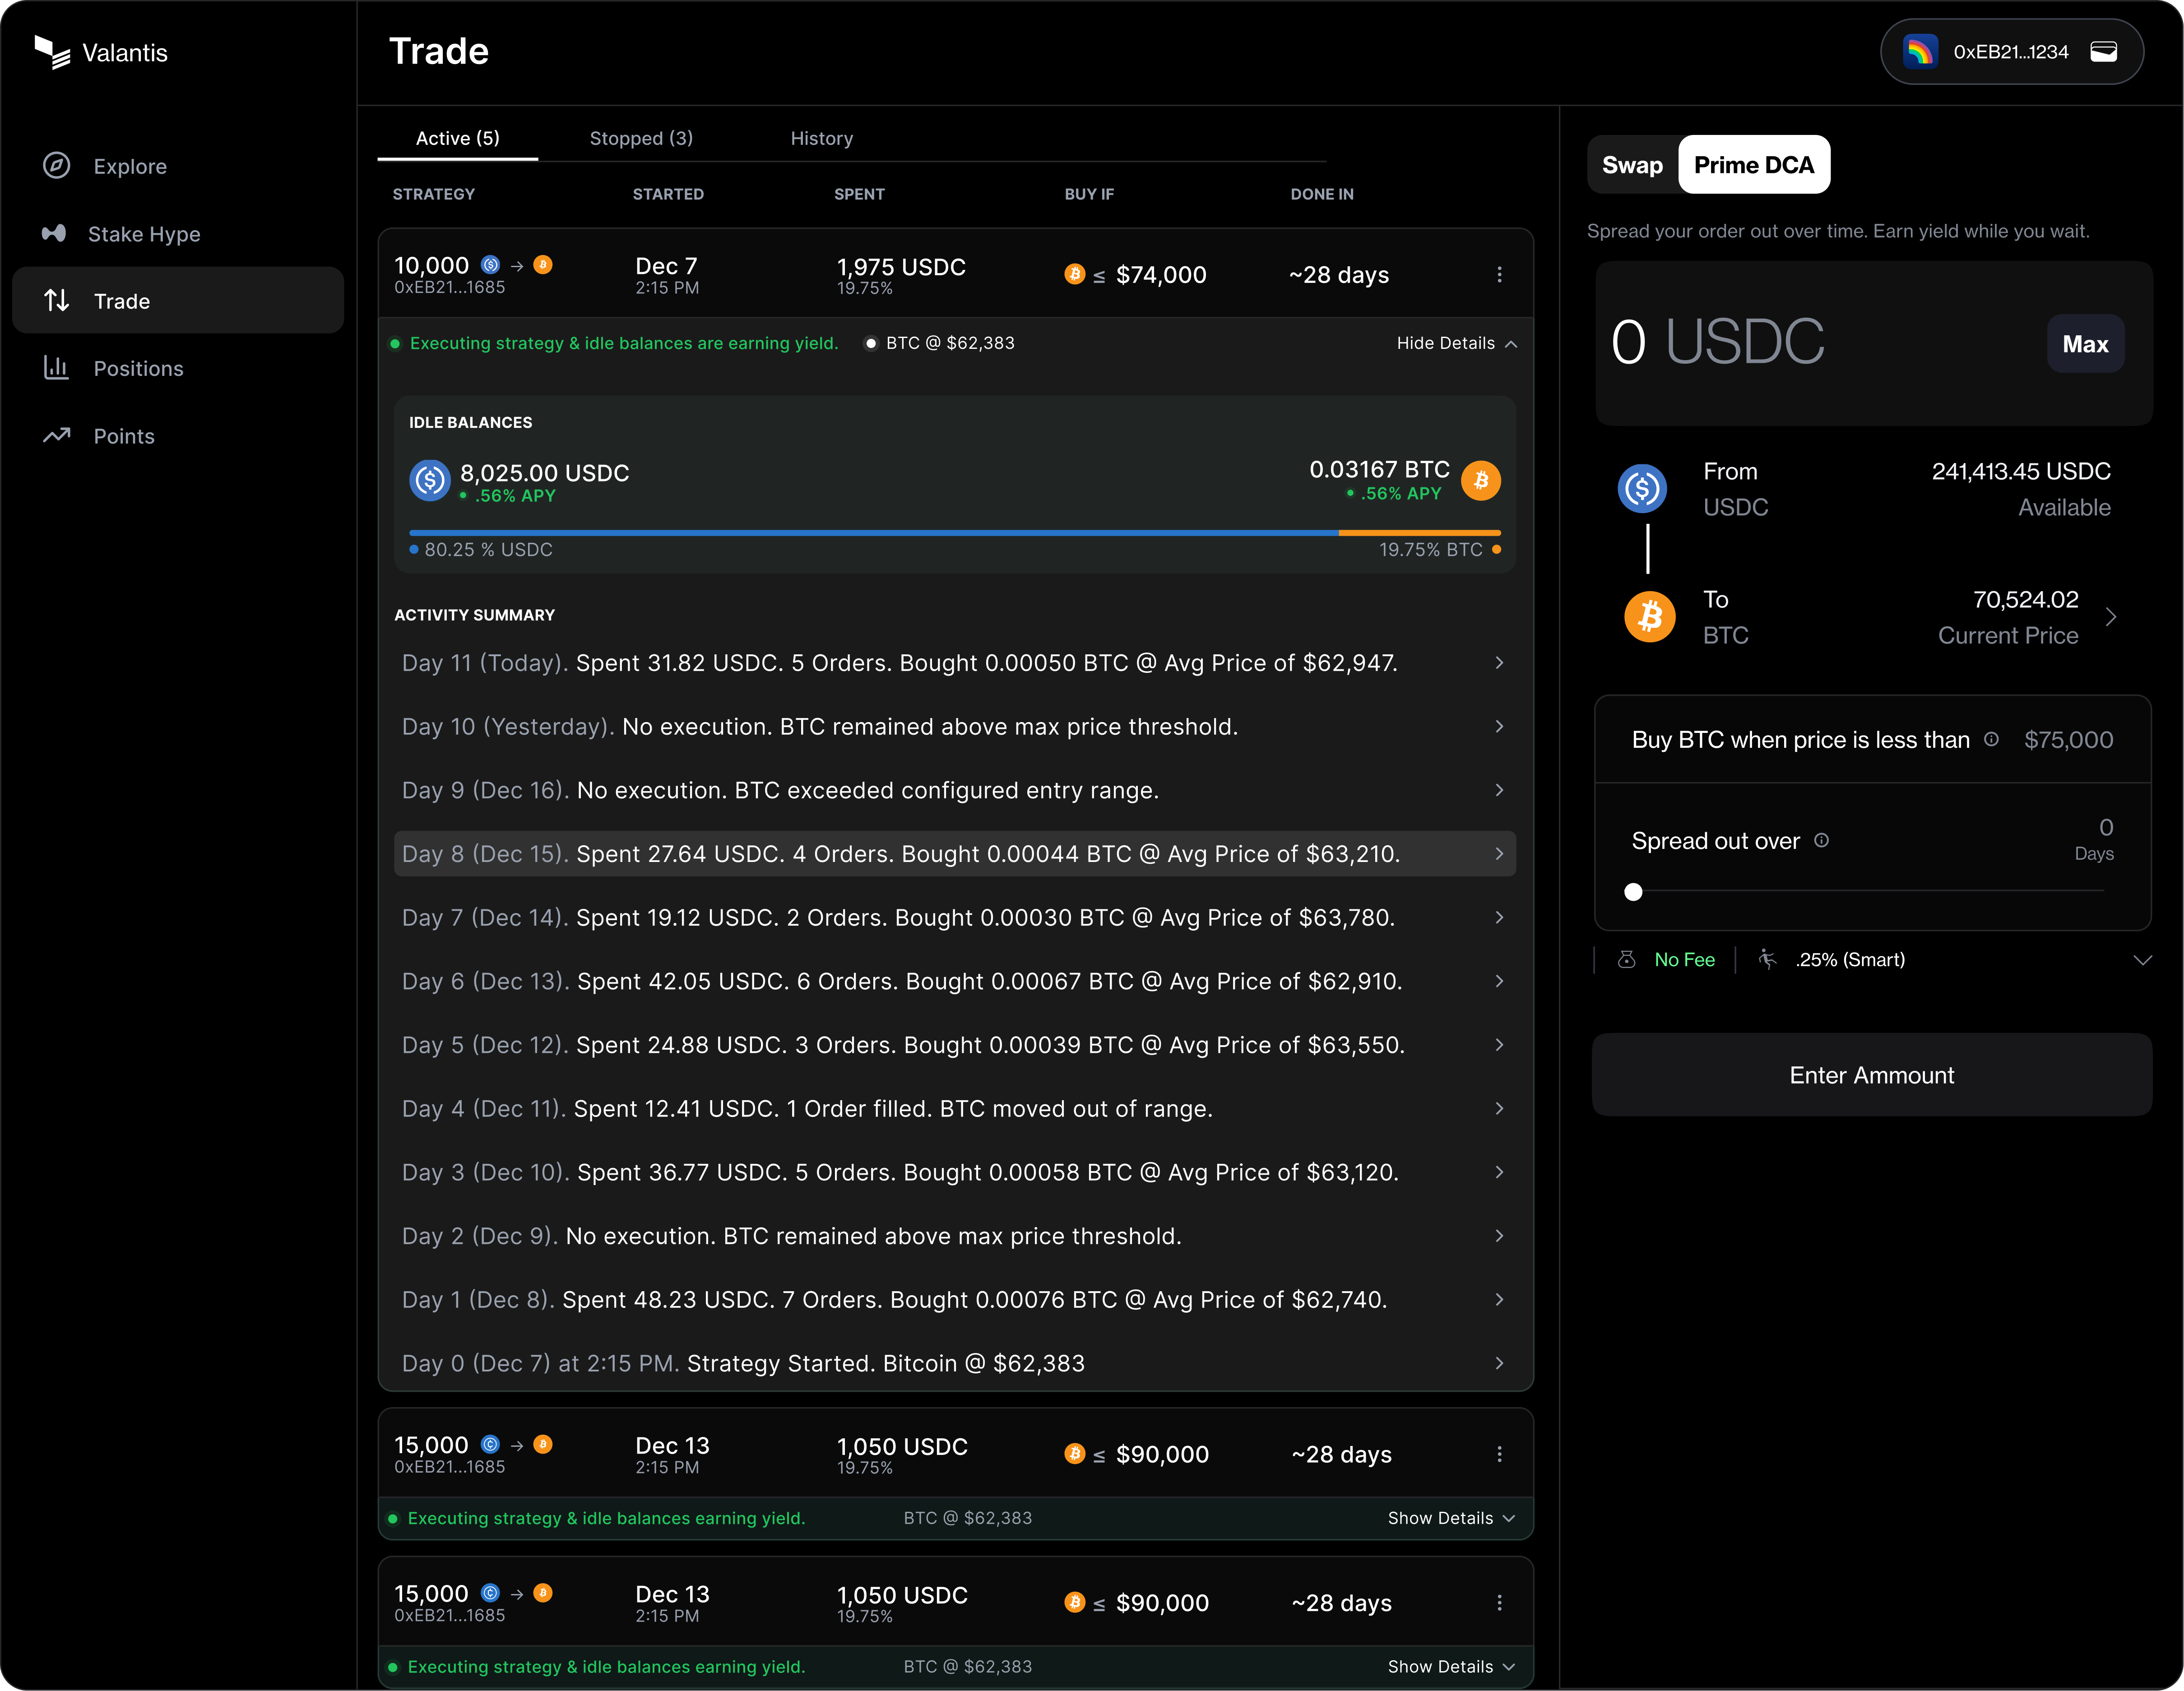Click the '241,413.45 USDC' available balance
Screen dimensions: 2184x1691
(x=2021, y=471)
